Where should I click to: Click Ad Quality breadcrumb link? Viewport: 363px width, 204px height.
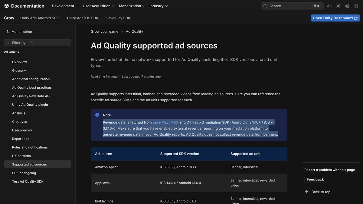click(x=135, y=31)
